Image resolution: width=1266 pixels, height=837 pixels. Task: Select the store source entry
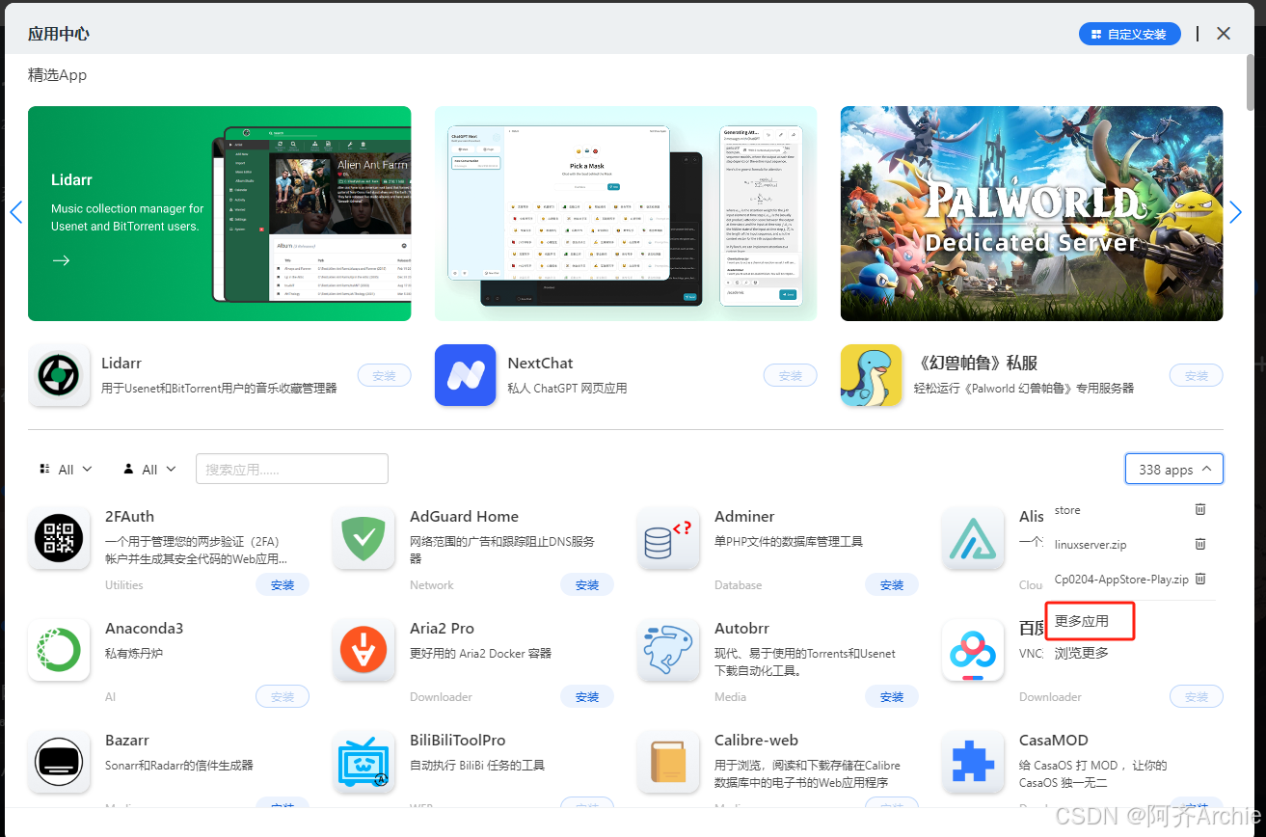[1067, 510]
